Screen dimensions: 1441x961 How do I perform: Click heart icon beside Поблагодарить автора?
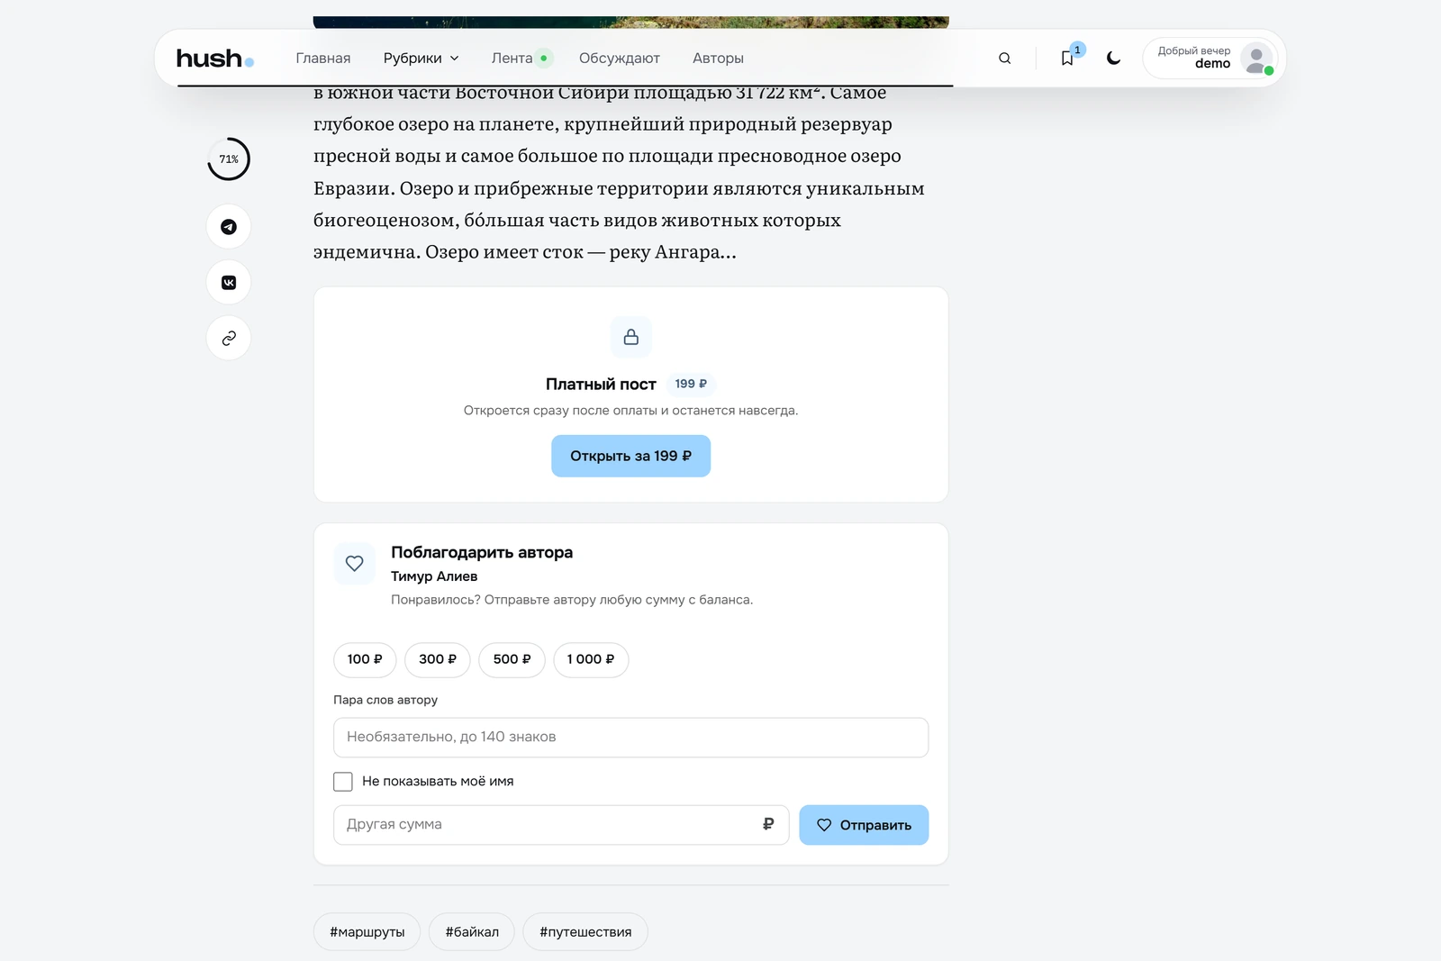click(355, 564)
